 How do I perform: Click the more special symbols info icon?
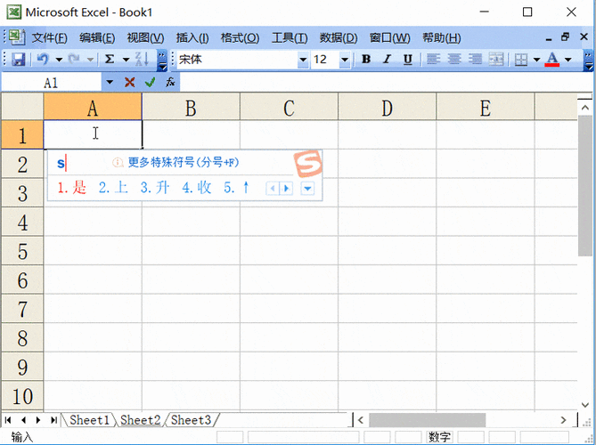coord(118,163)
